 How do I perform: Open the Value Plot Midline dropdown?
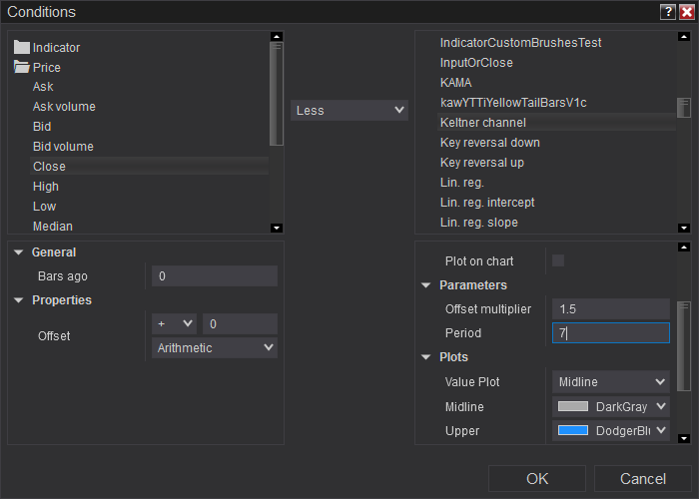(611, 381)
